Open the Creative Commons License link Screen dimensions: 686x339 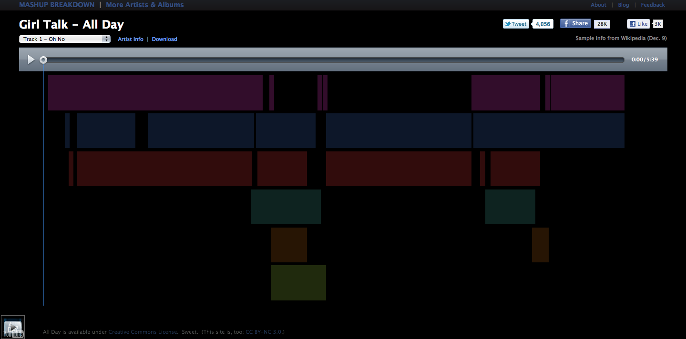143,332
